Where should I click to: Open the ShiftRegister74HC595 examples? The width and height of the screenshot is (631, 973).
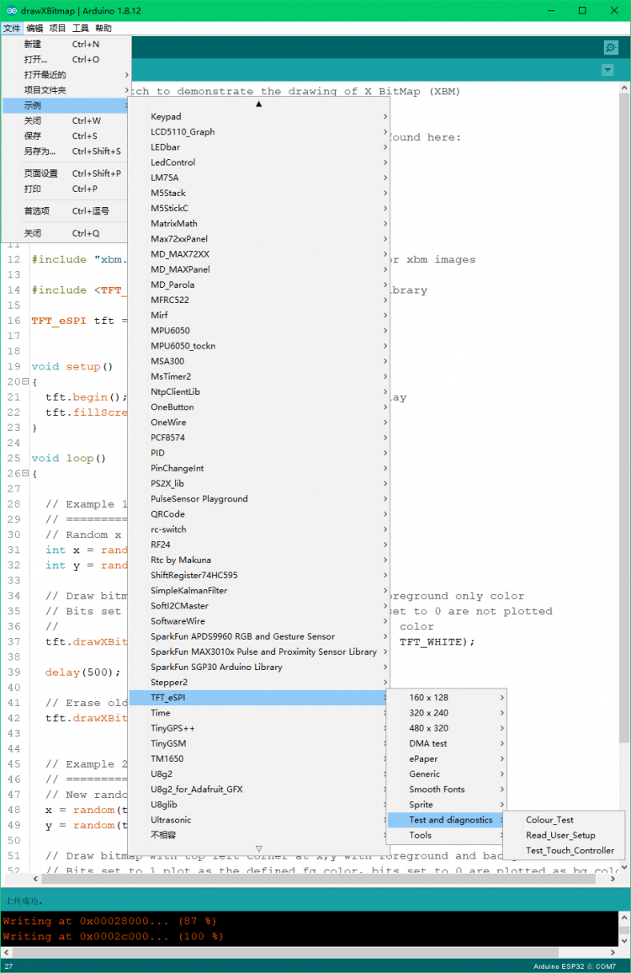[259, 575]
